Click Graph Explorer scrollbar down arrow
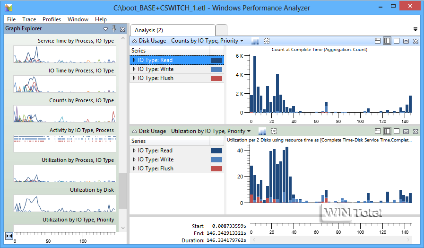424x248 pixels. coord(123,228)
